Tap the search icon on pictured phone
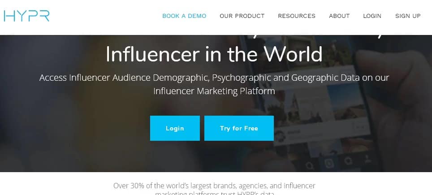The width and height of the screenshot is (432, 195). coord(309,165)
